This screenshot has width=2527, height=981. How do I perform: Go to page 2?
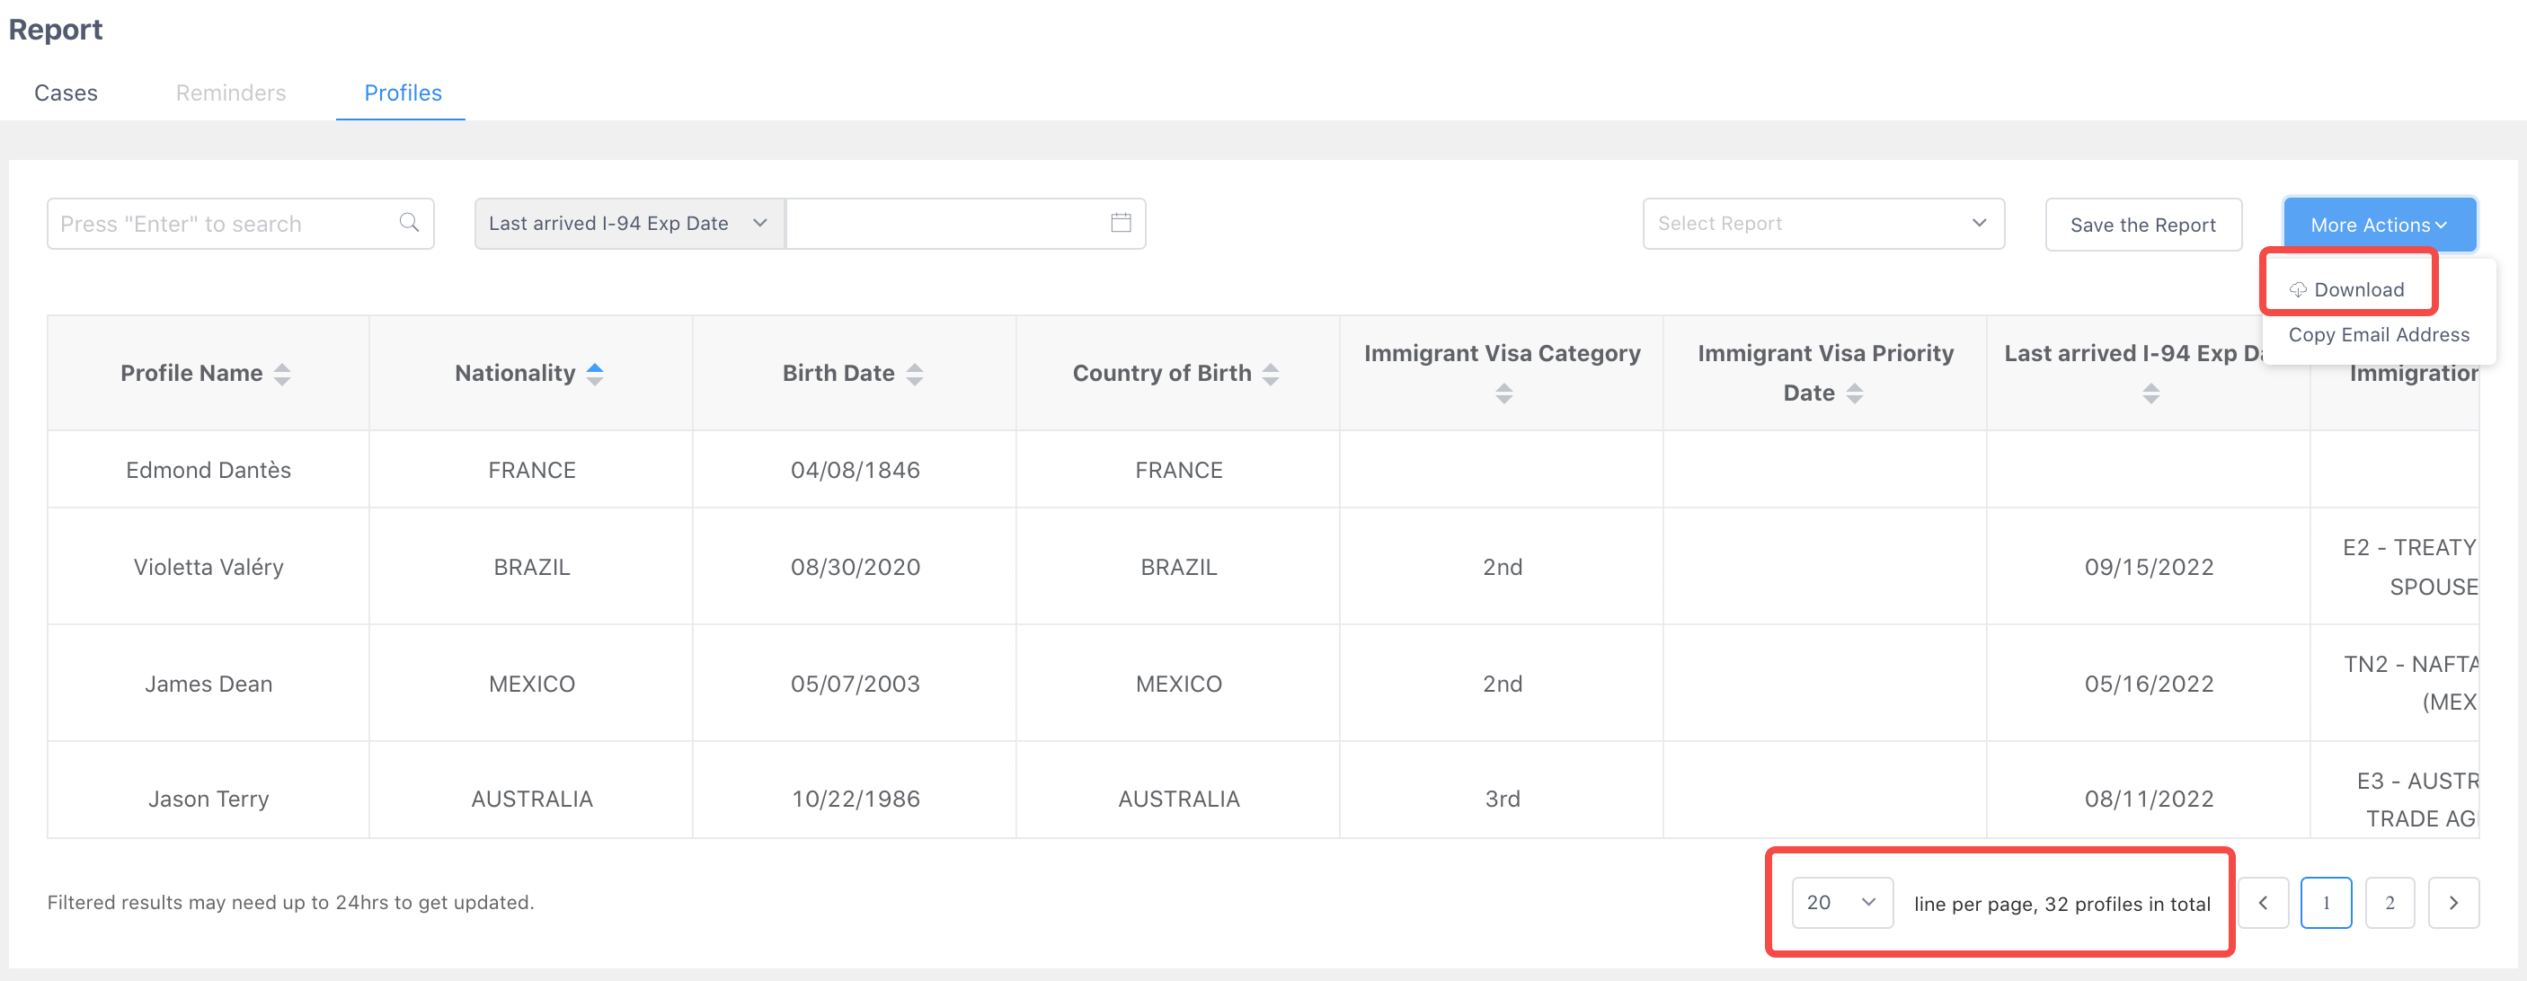point(2390,903)
